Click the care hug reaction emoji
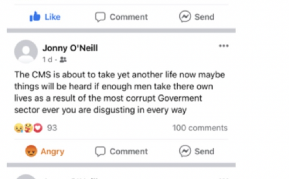 click(28, 128)
